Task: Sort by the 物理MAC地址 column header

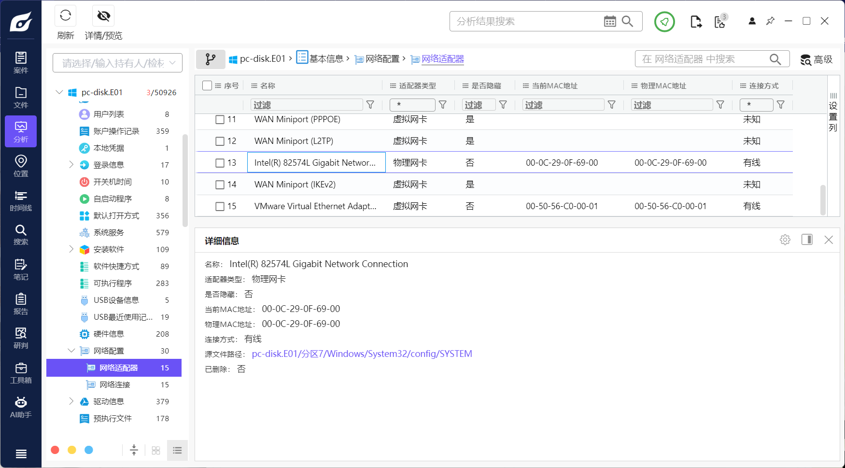Action: (663, 85)
